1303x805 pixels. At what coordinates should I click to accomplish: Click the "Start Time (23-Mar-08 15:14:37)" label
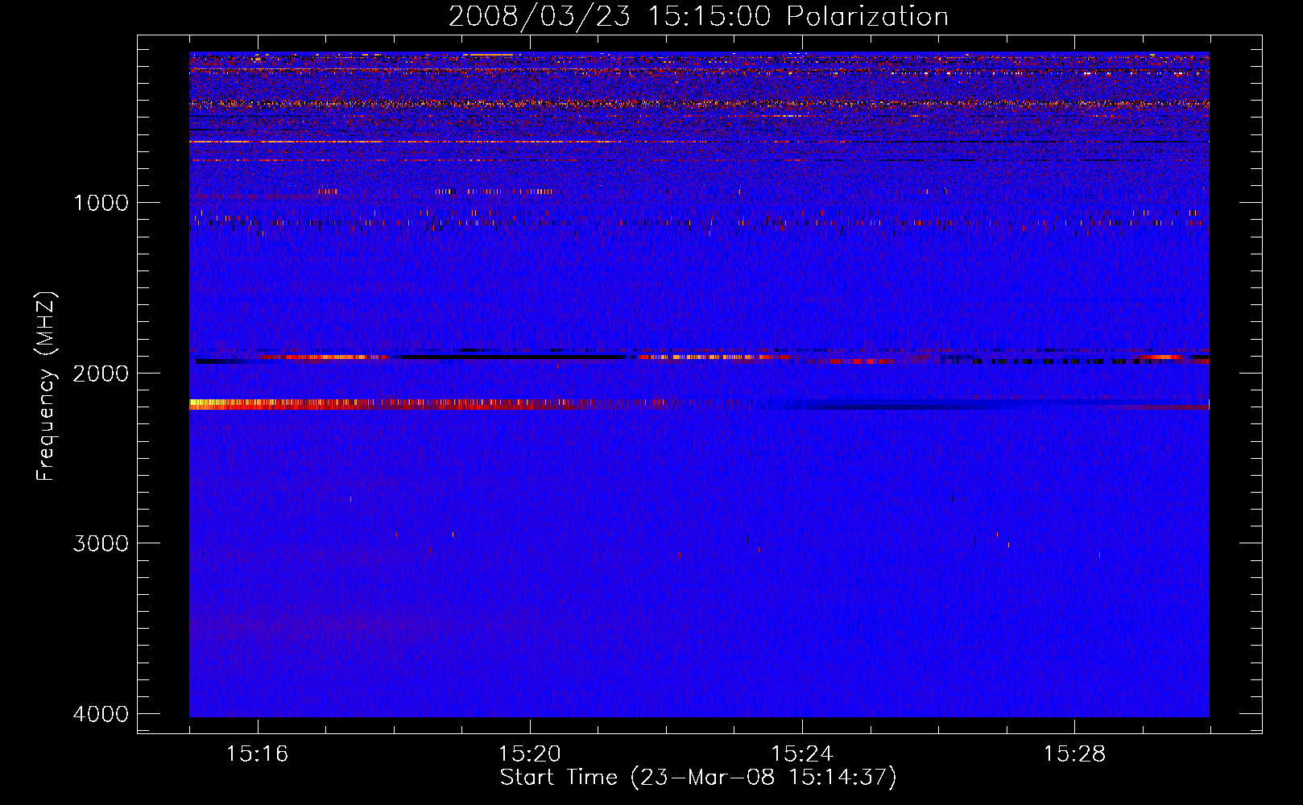698,778
